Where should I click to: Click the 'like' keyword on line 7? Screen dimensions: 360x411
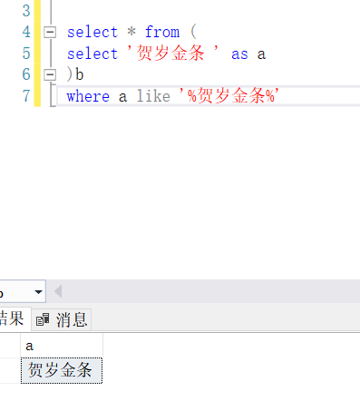[153, 96]
